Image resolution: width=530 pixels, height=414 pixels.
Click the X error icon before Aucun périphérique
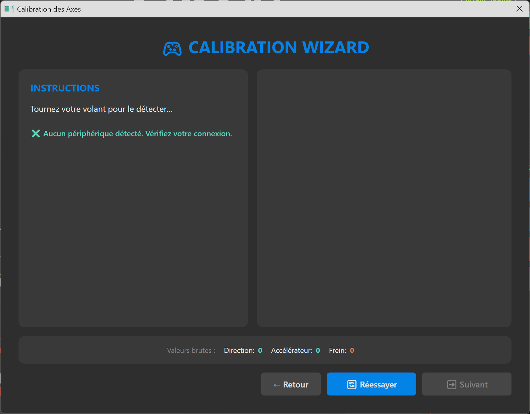36,133
